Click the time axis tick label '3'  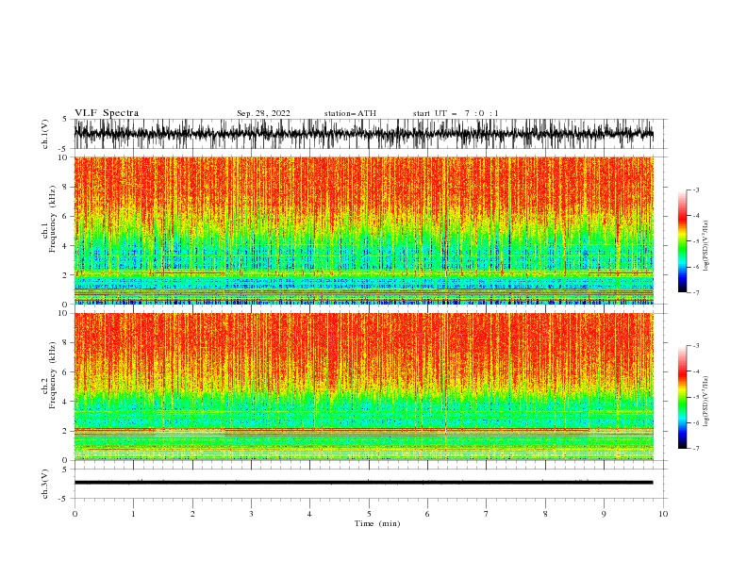(x=251, y=514)
